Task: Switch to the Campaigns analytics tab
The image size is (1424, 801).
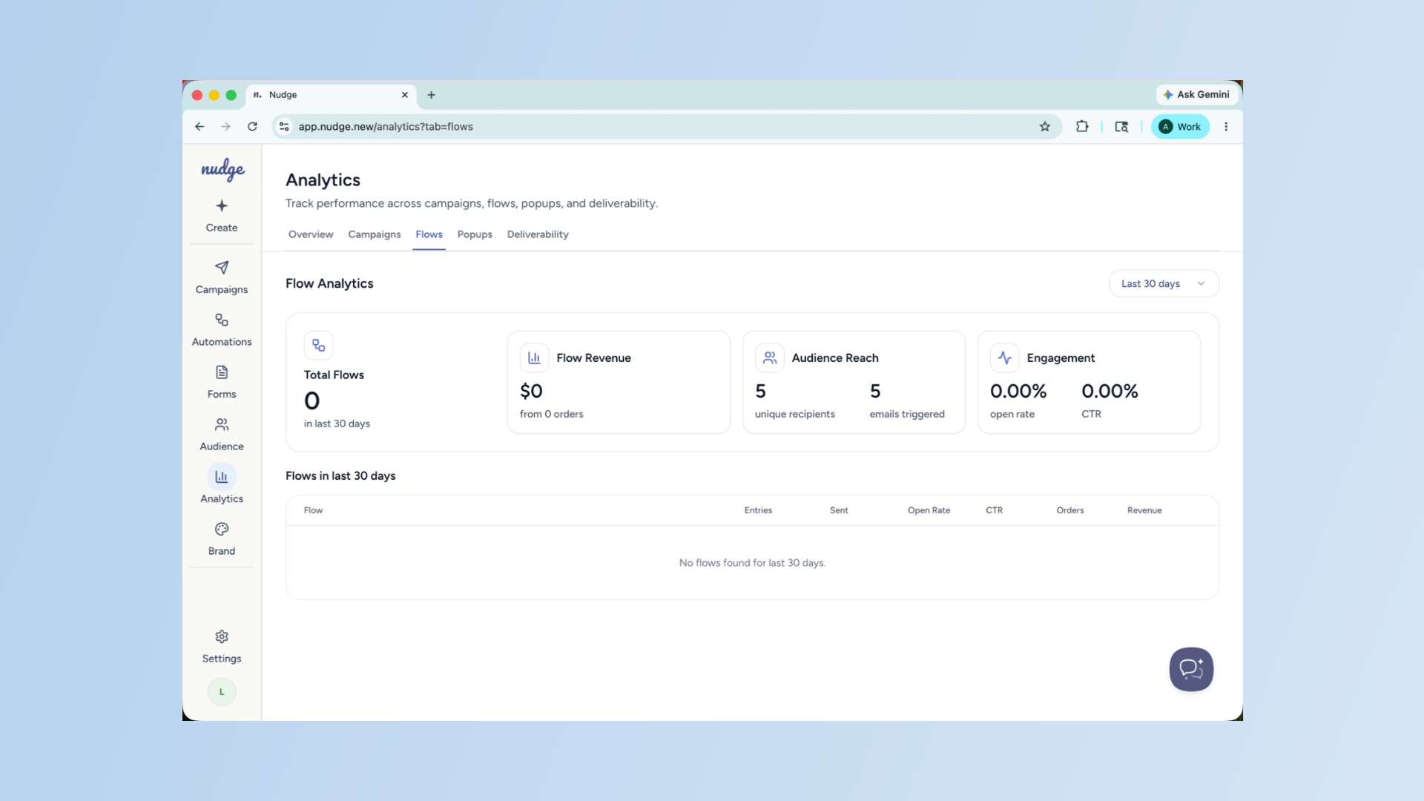Action: 375,234
